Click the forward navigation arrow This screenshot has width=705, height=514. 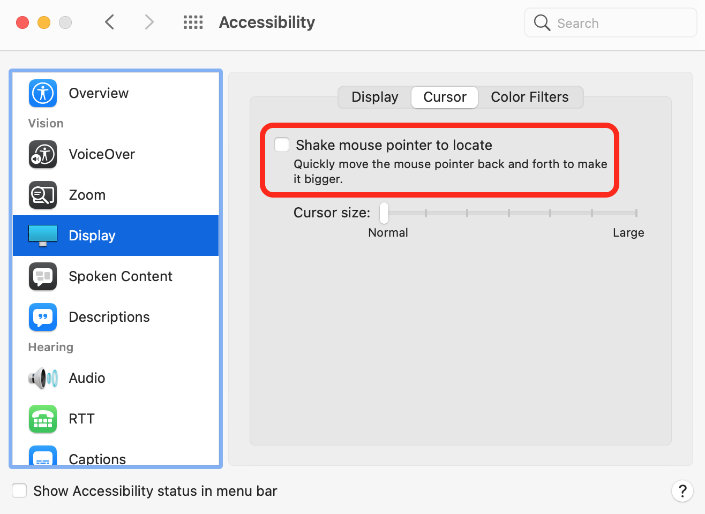coord(149,22)
